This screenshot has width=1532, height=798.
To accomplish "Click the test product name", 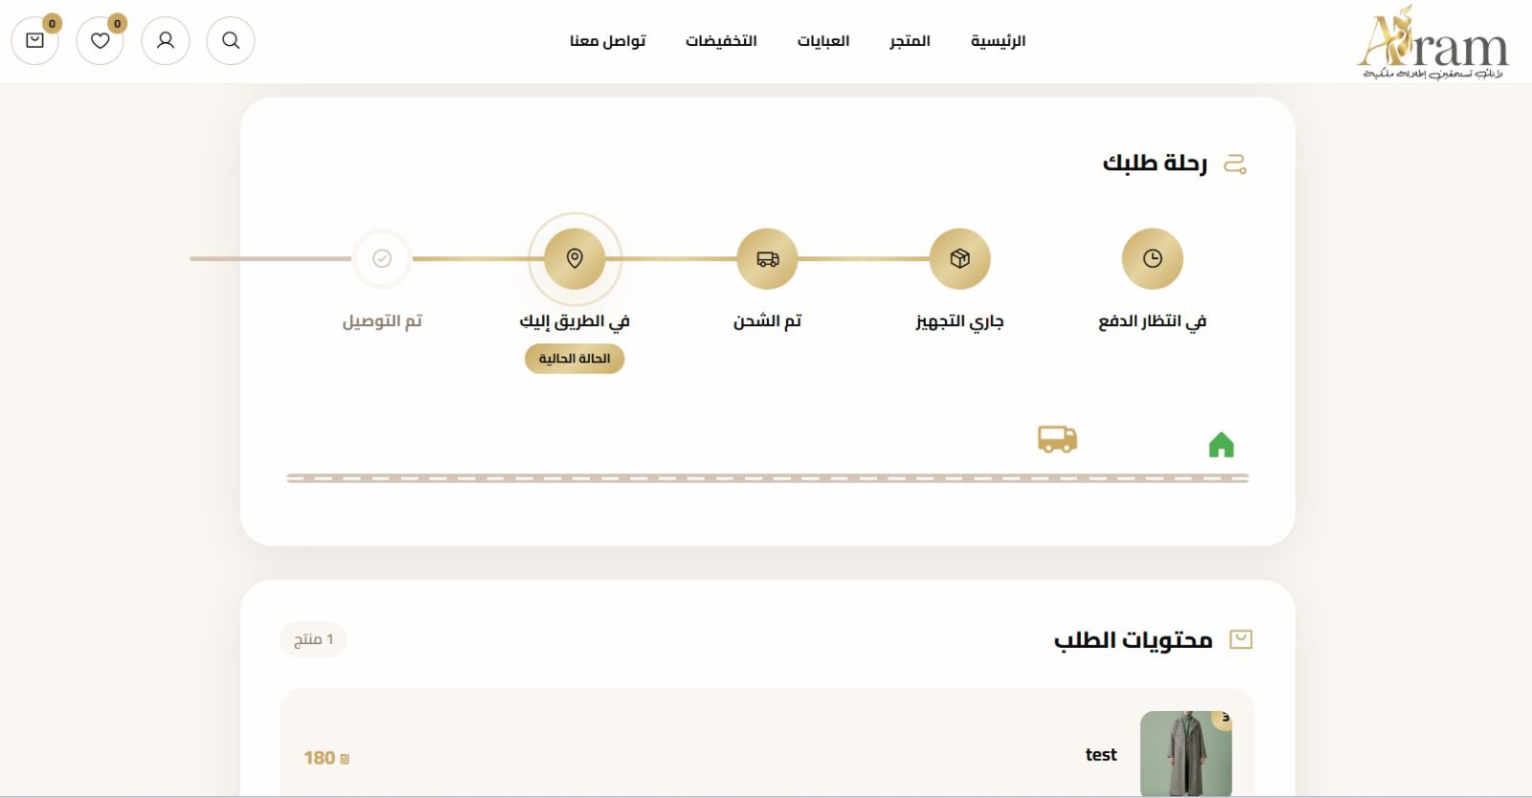I will [x=1101, y=755].
